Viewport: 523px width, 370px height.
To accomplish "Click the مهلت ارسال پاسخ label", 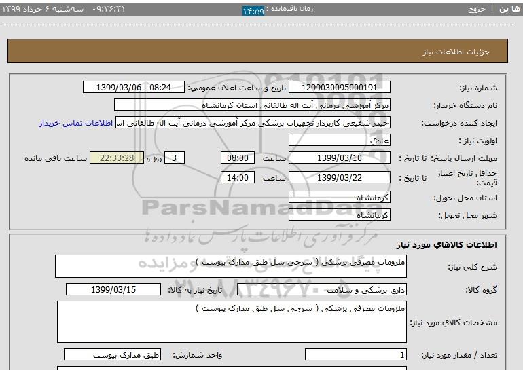I will 465,158.
